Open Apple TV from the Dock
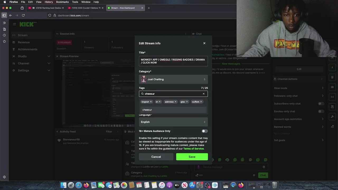The height and width of the screenshot is (190, 338). tap(177, 185)
